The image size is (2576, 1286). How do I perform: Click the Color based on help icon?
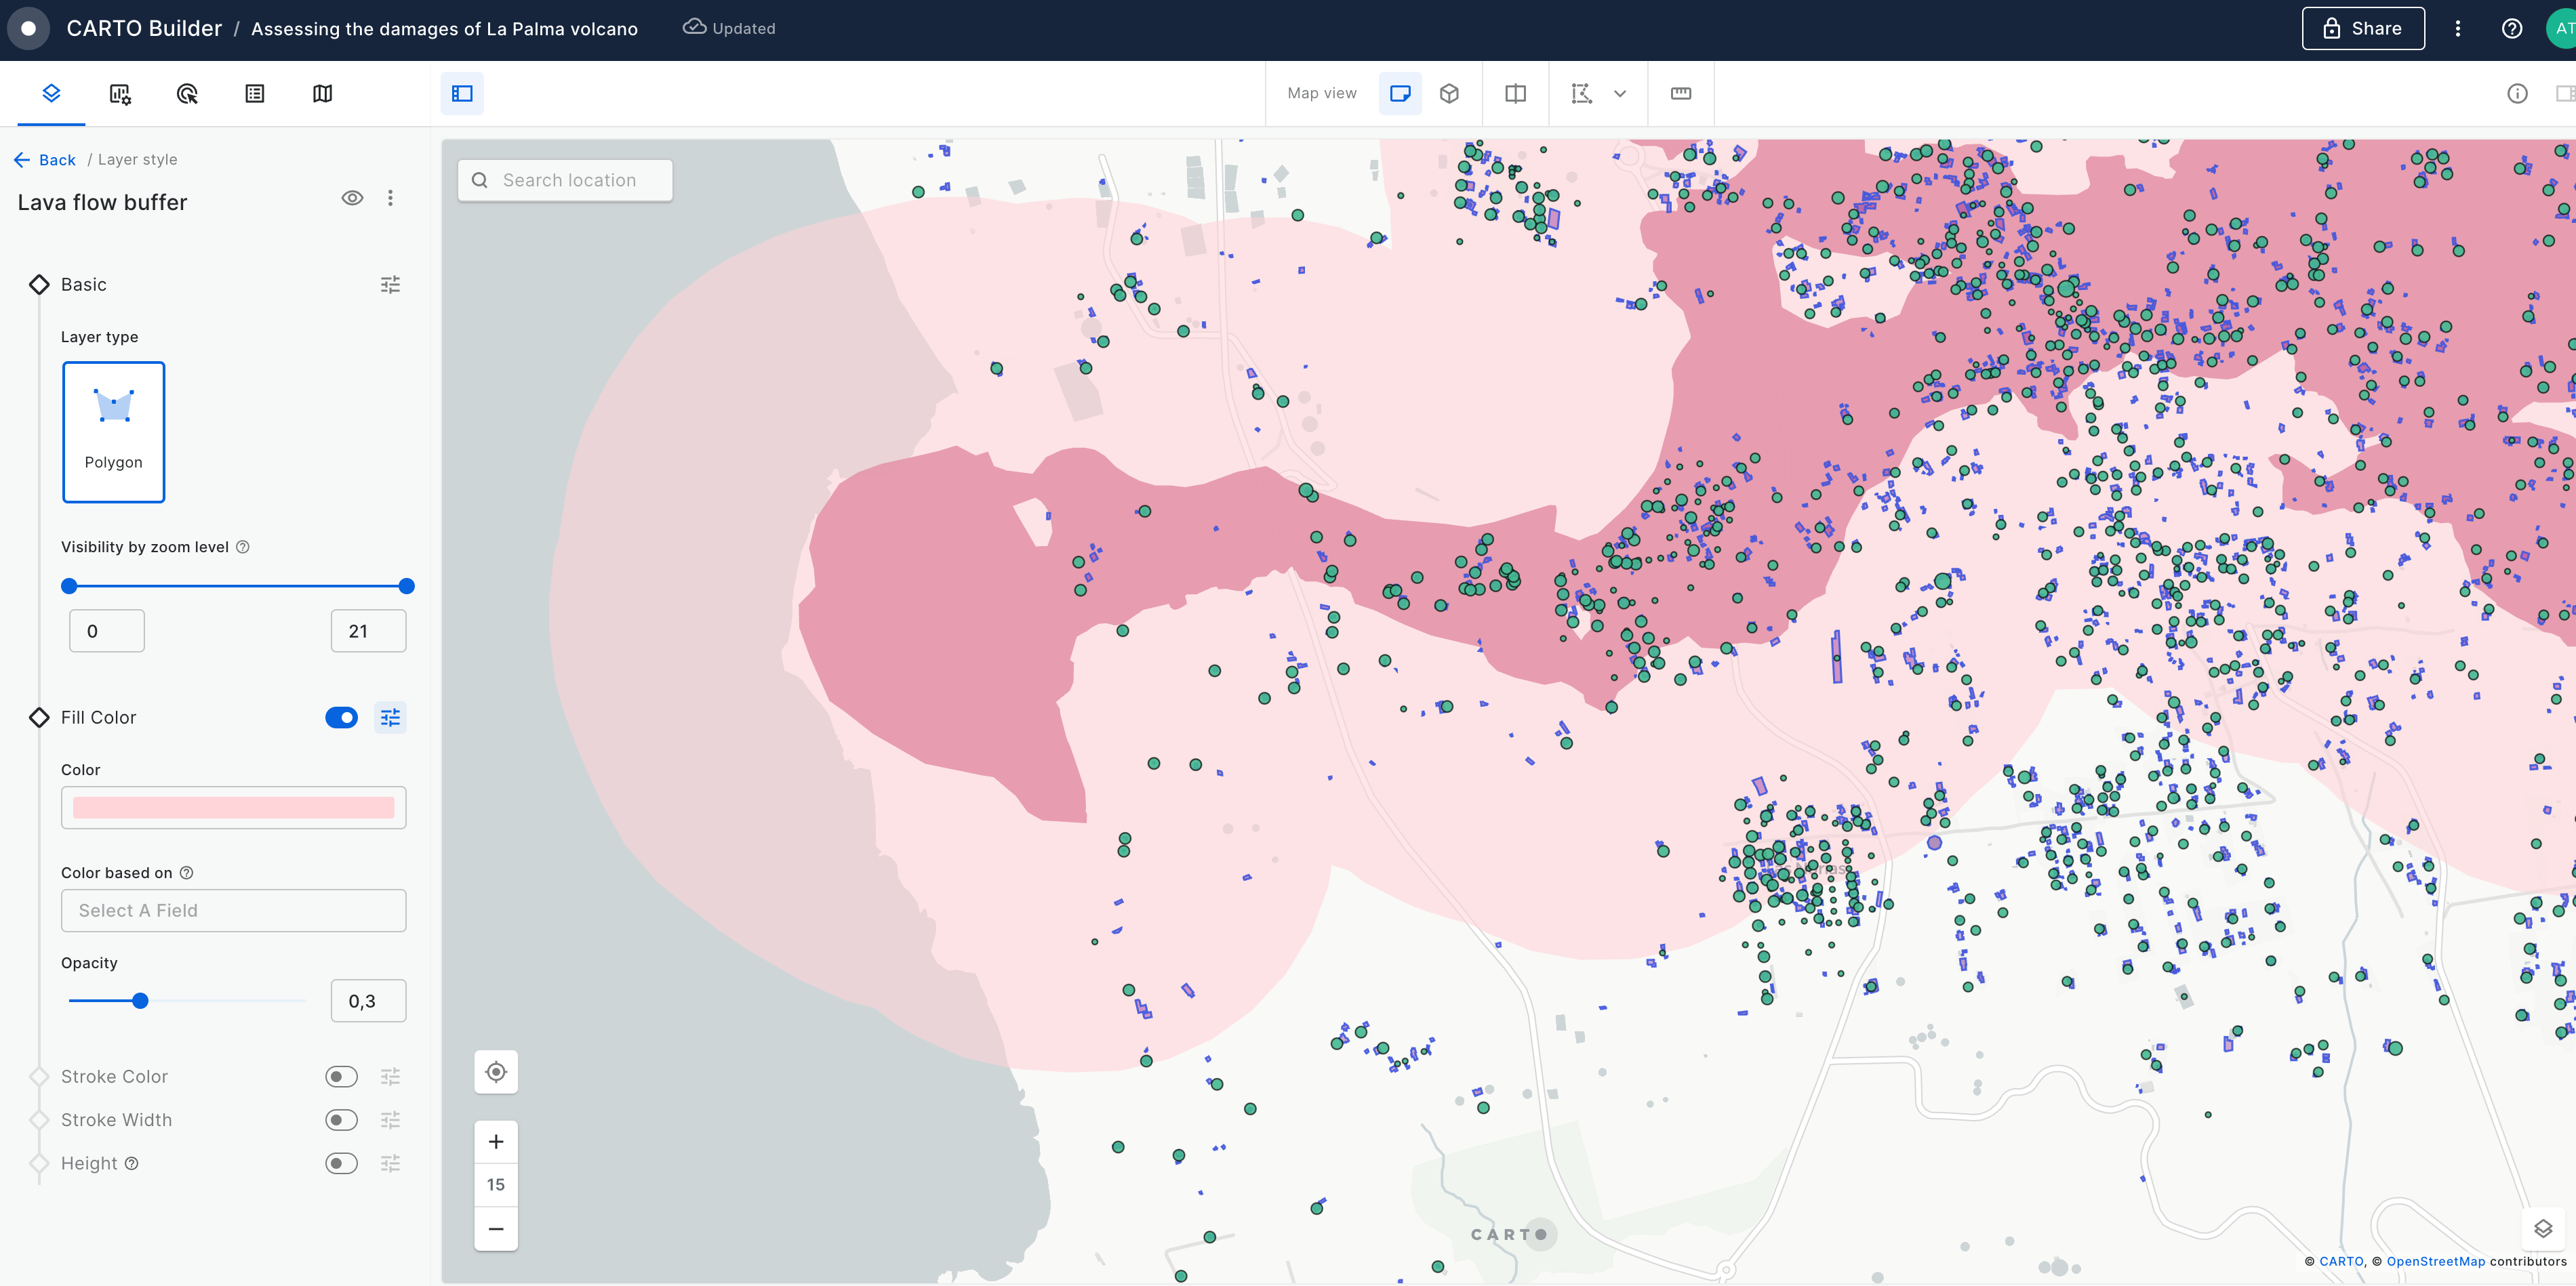tap(186, 872)
